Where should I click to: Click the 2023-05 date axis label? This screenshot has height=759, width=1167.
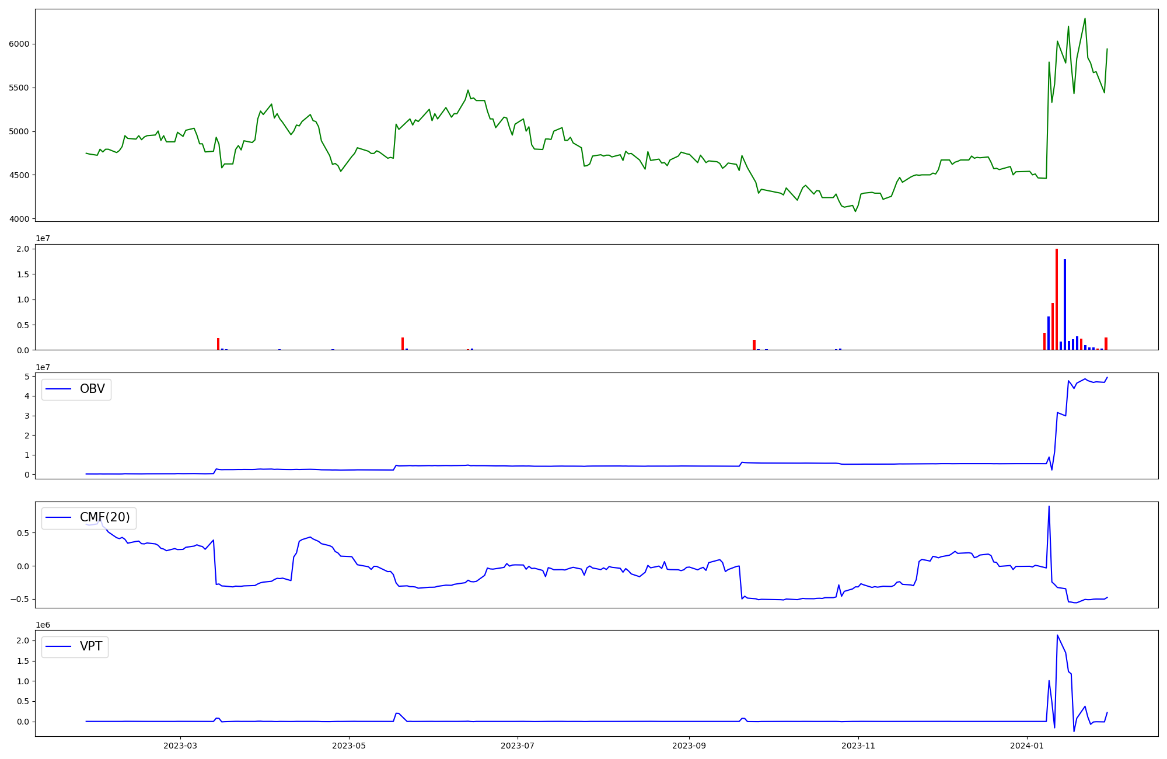349,746
